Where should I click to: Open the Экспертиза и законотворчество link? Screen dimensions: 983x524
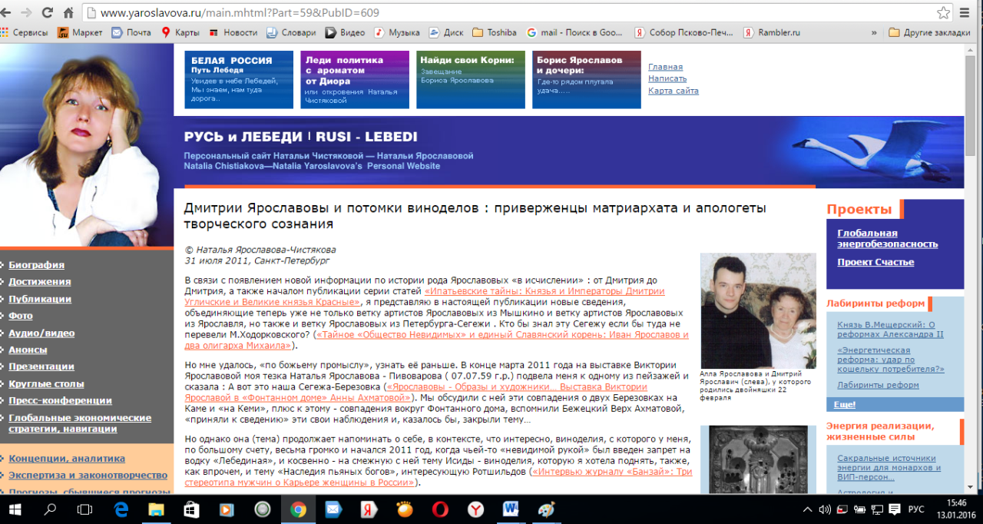pos(88,476)
